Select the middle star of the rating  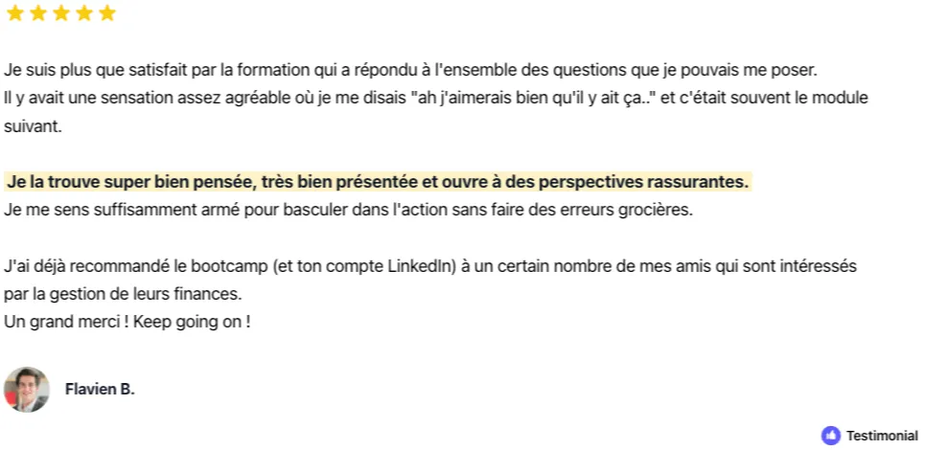click(61, 13)
